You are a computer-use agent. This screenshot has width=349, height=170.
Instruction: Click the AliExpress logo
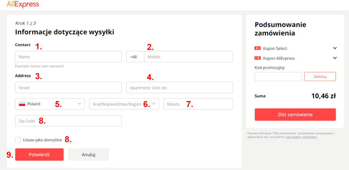coord(23,4)
